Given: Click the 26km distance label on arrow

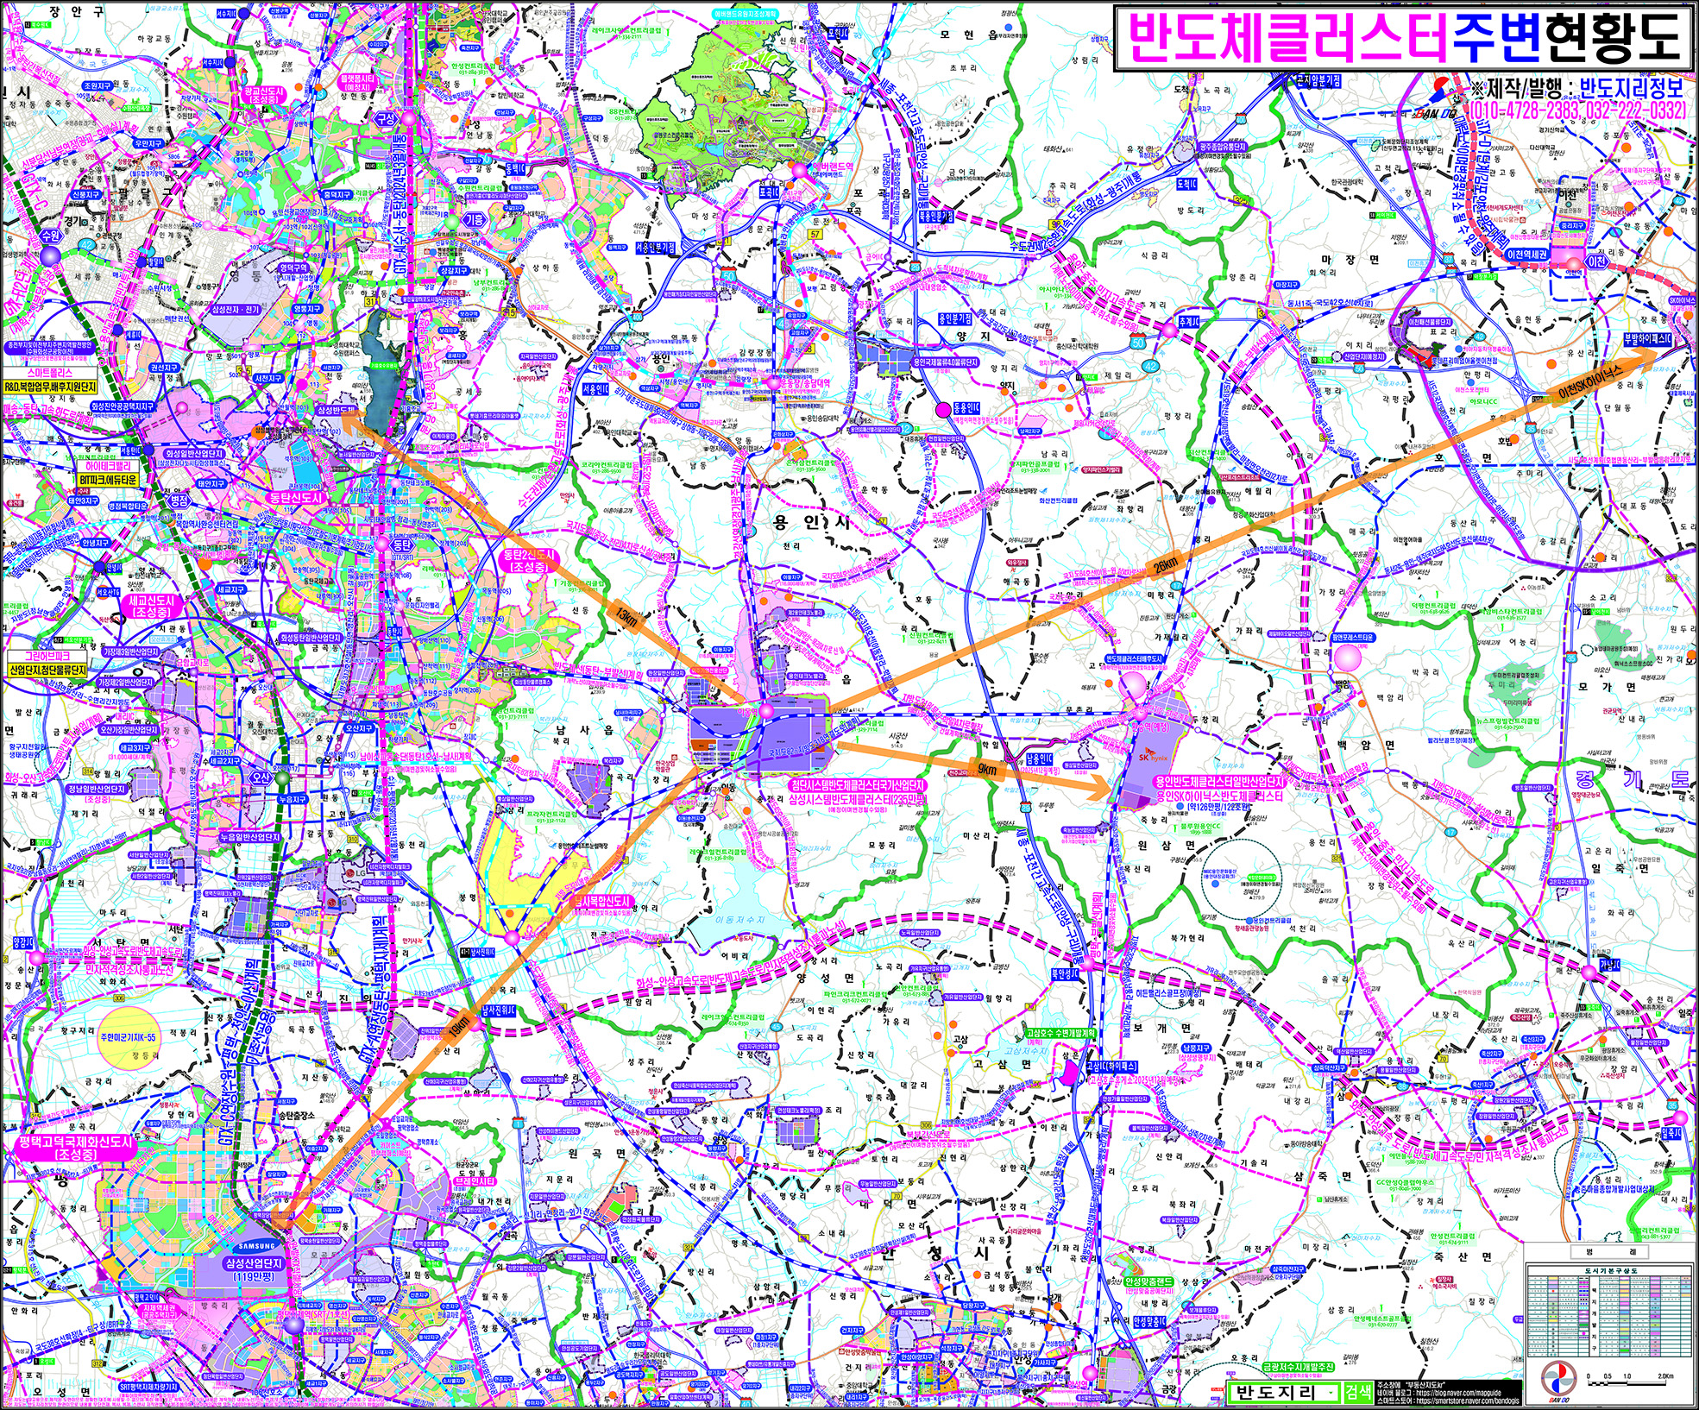Looking at the screenshot, I should (1167, 566).
